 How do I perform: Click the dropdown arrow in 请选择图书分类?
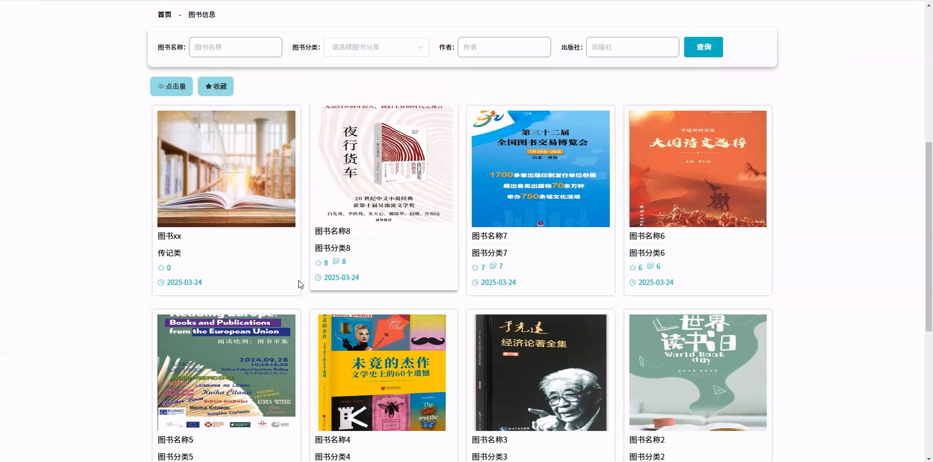coord(420,47)
